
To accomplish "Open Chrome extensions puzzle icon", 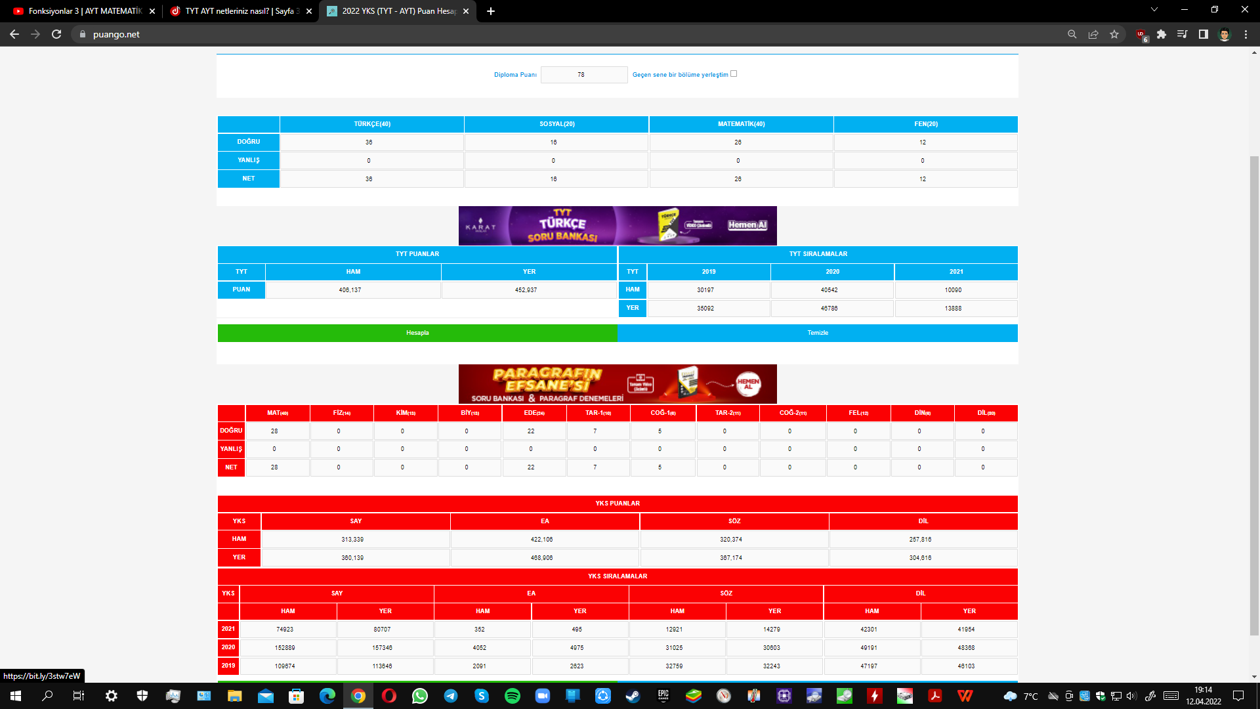I will [x=1162, y=34].
